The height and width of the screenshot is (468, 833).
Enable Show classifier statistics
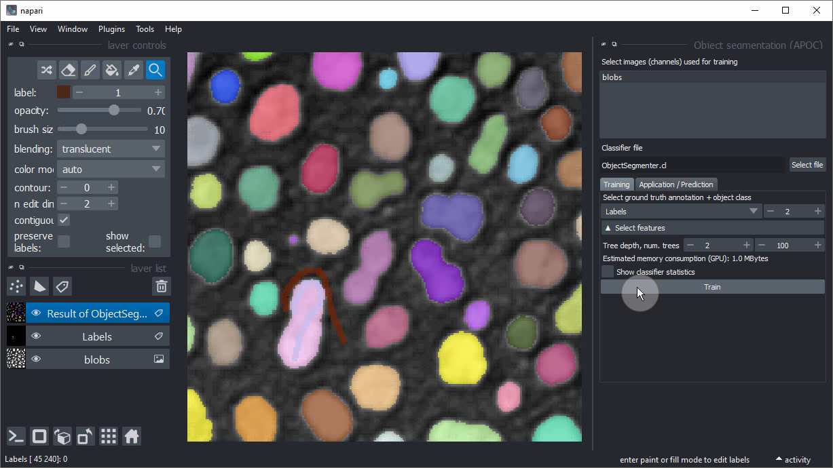[x=608, y=272]
